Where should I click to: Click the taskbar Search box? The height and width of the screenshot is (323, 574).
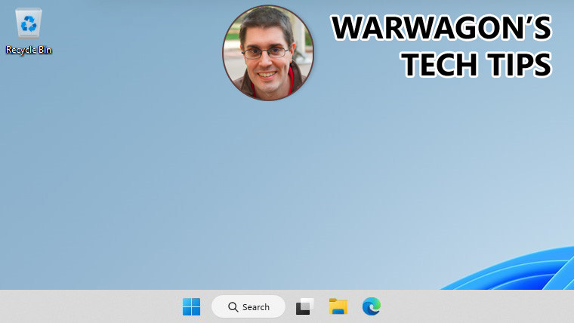[248, 306]
